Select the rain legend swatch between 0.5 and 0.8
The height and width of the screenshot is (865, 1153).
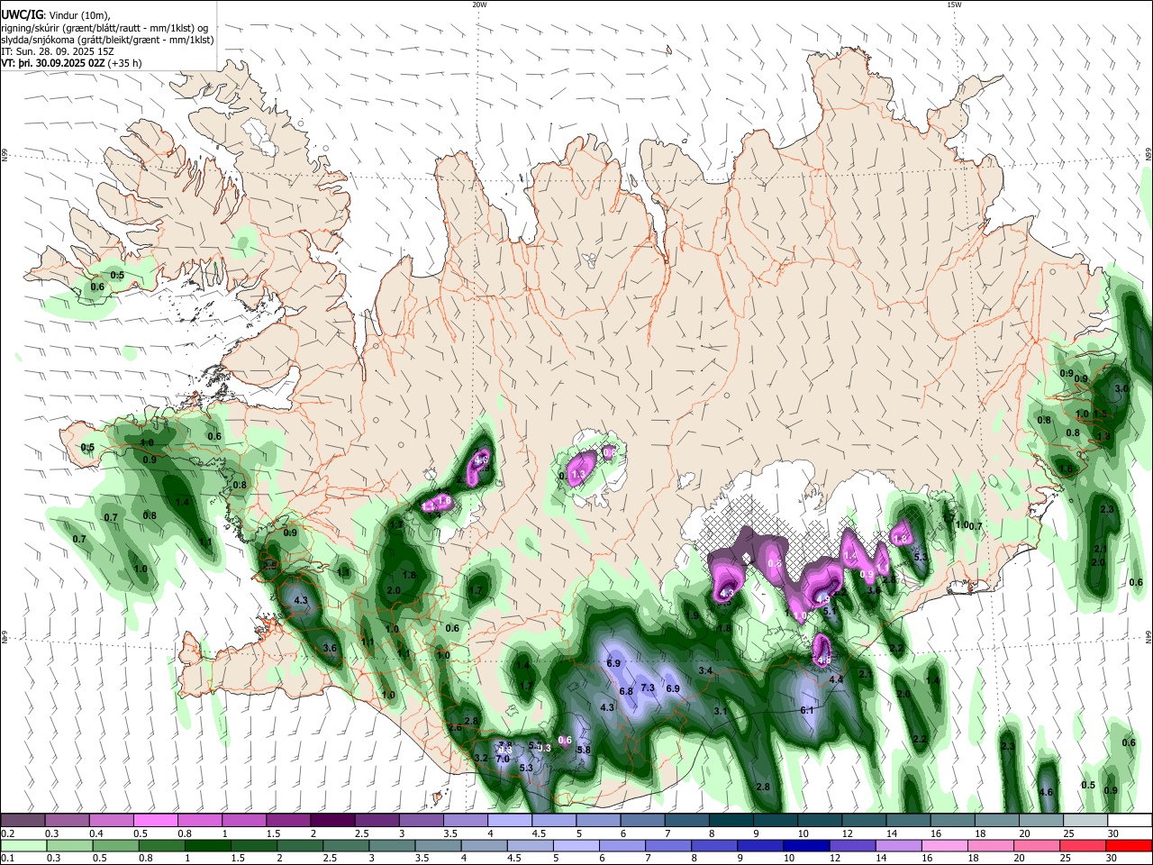click(x=115, y=846)
